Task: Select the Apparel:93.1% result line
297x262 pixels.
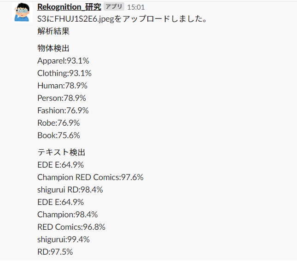Action: click(x=63, y=60)
